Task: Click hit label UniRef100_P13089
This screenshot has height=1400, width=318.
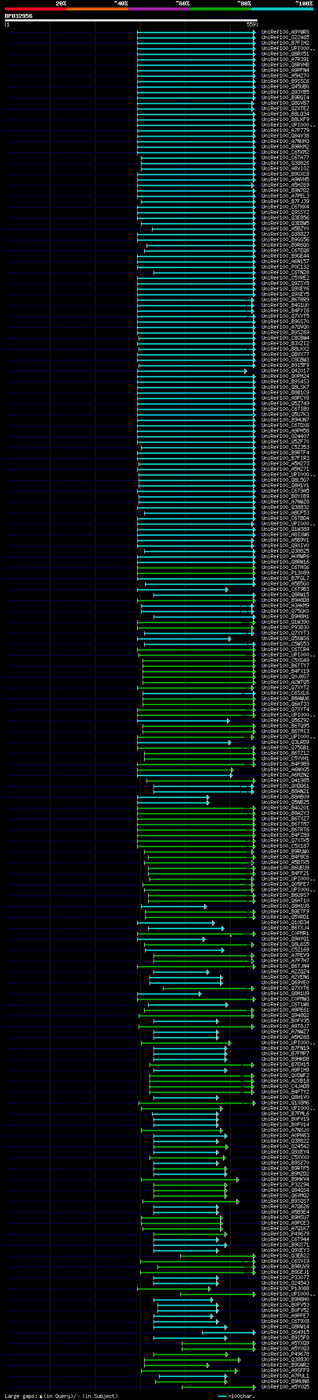Action: [285, 572]
